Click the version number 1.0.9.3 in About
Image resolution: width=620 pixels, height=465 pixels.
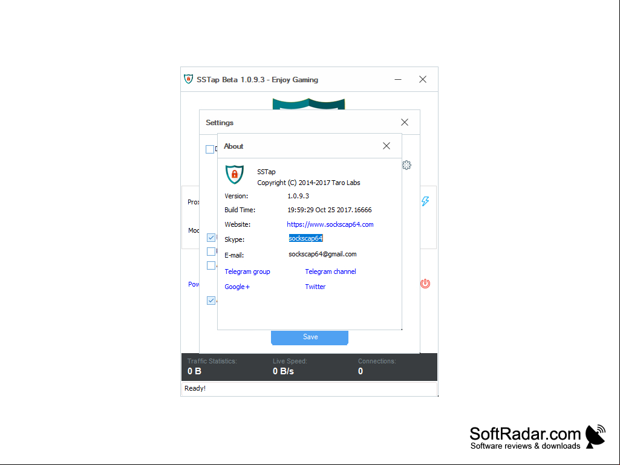click(x=298, y=196)
